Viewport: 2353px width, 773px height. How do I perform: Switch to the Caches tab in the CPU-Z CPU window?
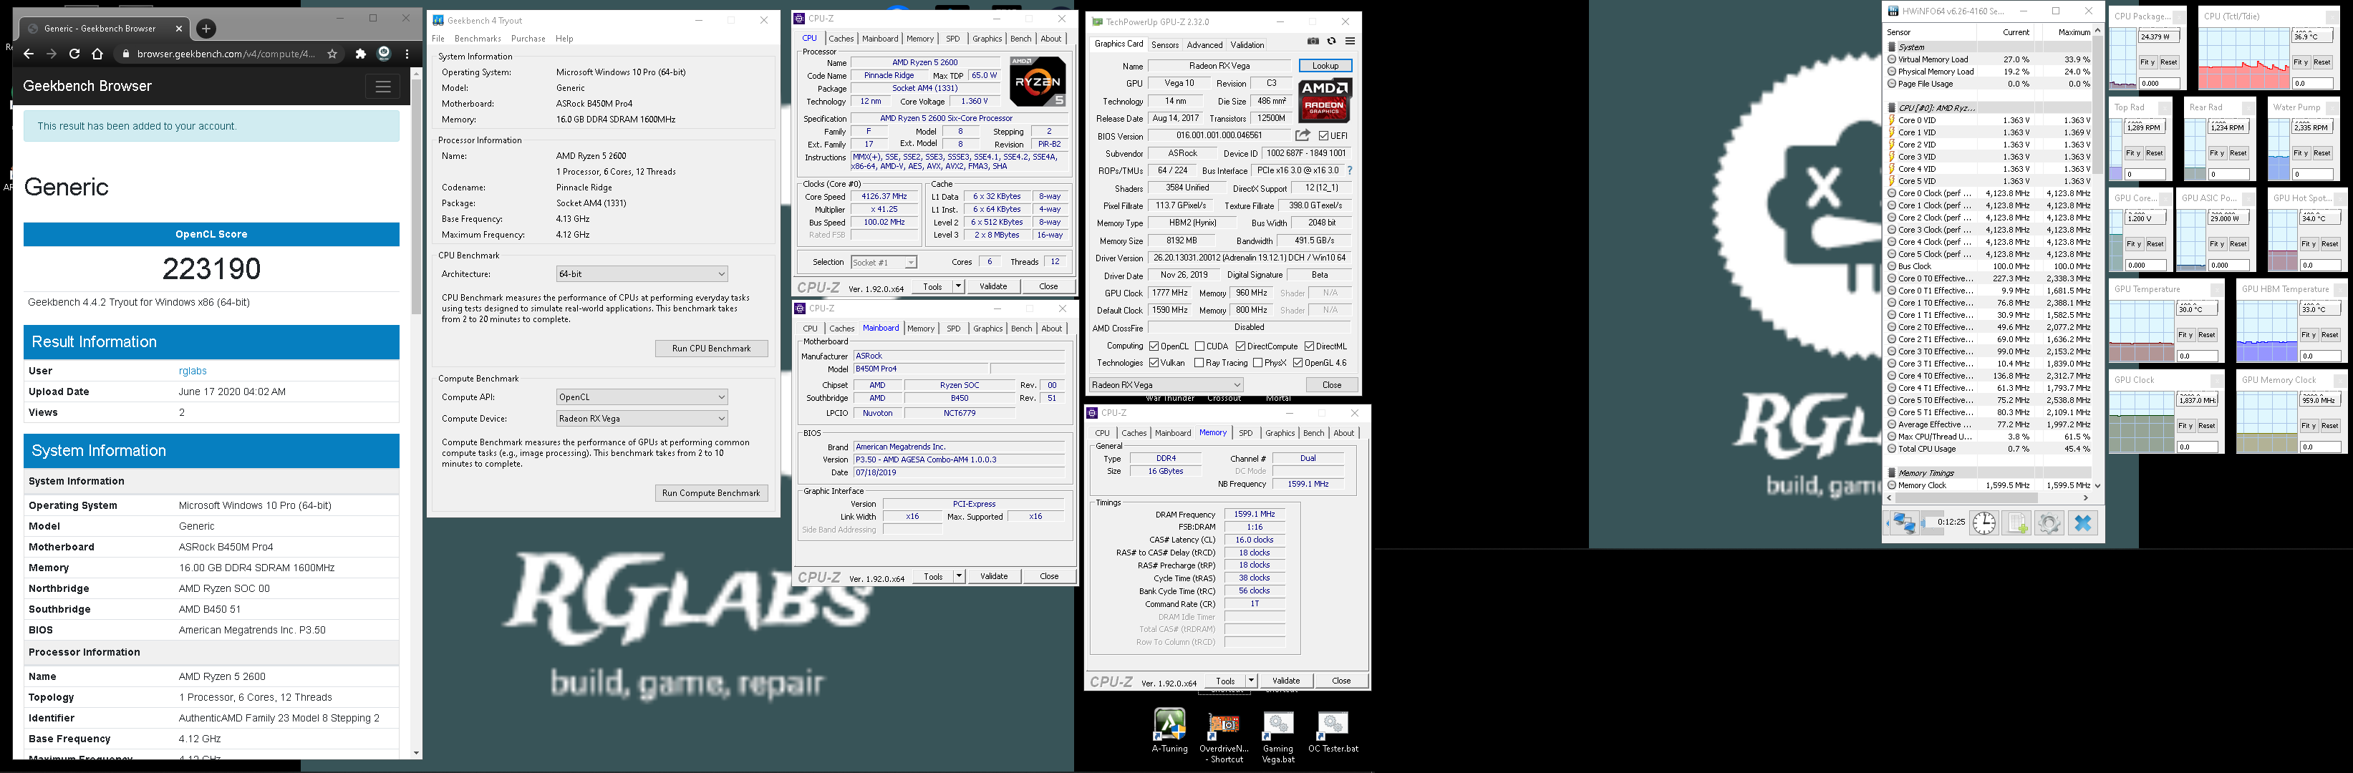click(x=841, y=39)
